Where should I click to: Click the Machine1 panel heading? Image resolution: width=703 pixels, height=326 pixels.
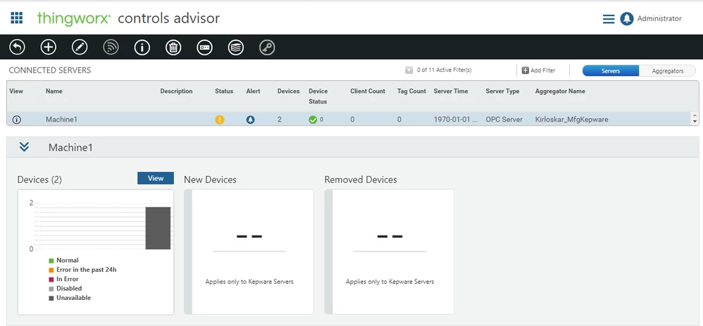coord(70,147)
